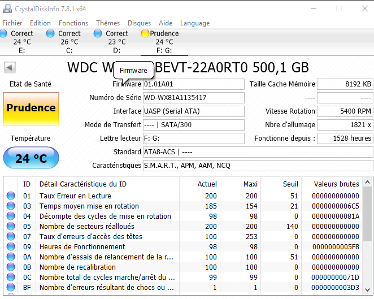Click the yellow Prudence health status button
The width and height of the screenshot is (374, 299).
coord(31,109)
